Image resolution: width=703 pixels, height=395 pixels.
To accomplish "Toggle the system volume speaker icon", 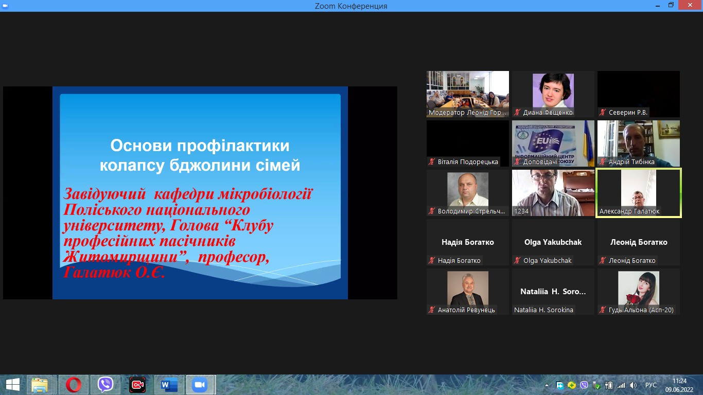I will [633, 385].
